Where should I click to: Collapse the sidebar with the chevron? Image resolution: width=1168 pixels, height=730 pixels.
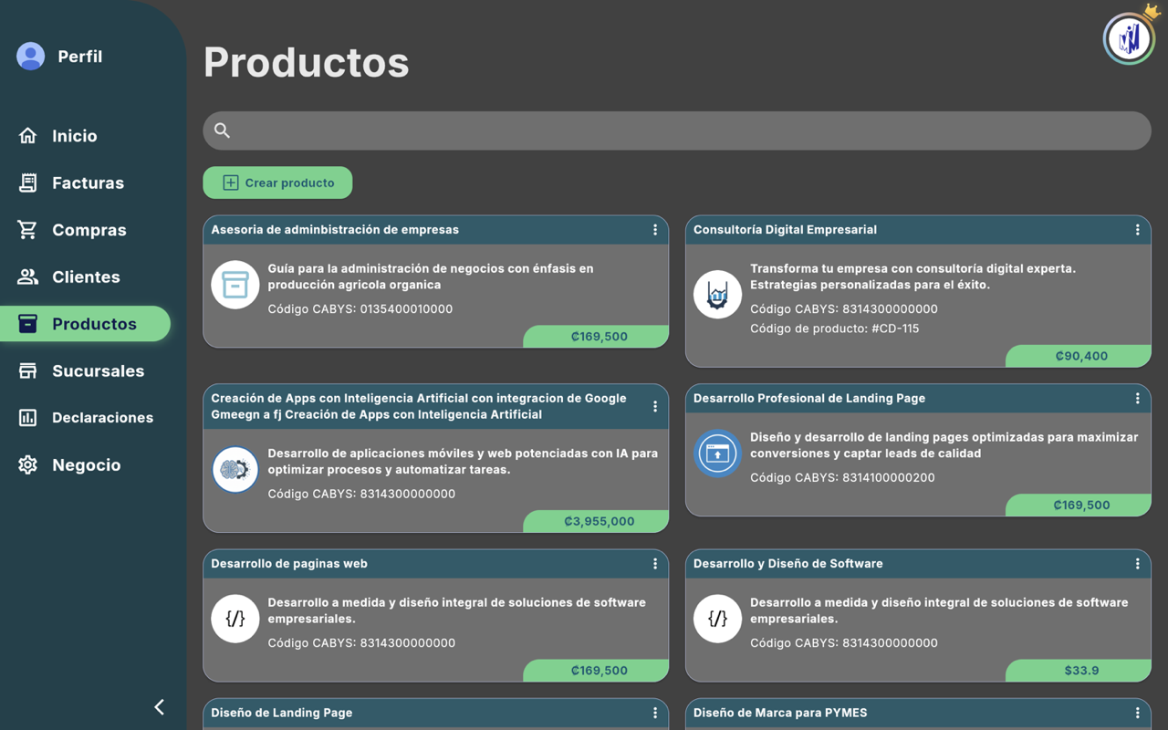(x=160, y=707)
